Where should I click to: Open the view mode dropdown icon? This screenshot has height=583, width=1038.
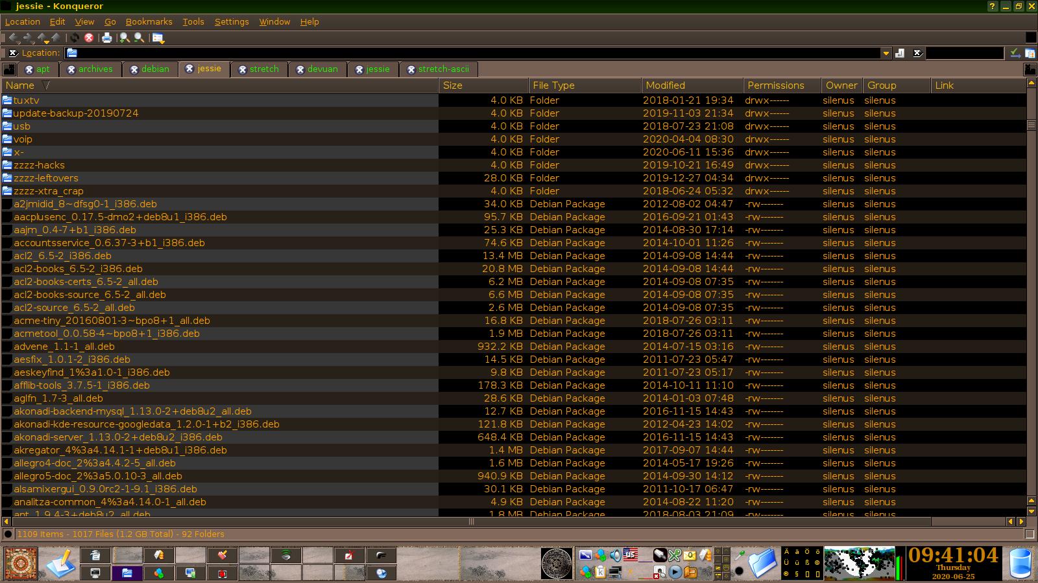coord(158,38)
